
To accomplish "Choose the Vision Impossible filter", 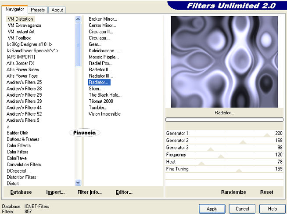I will 104,114.
